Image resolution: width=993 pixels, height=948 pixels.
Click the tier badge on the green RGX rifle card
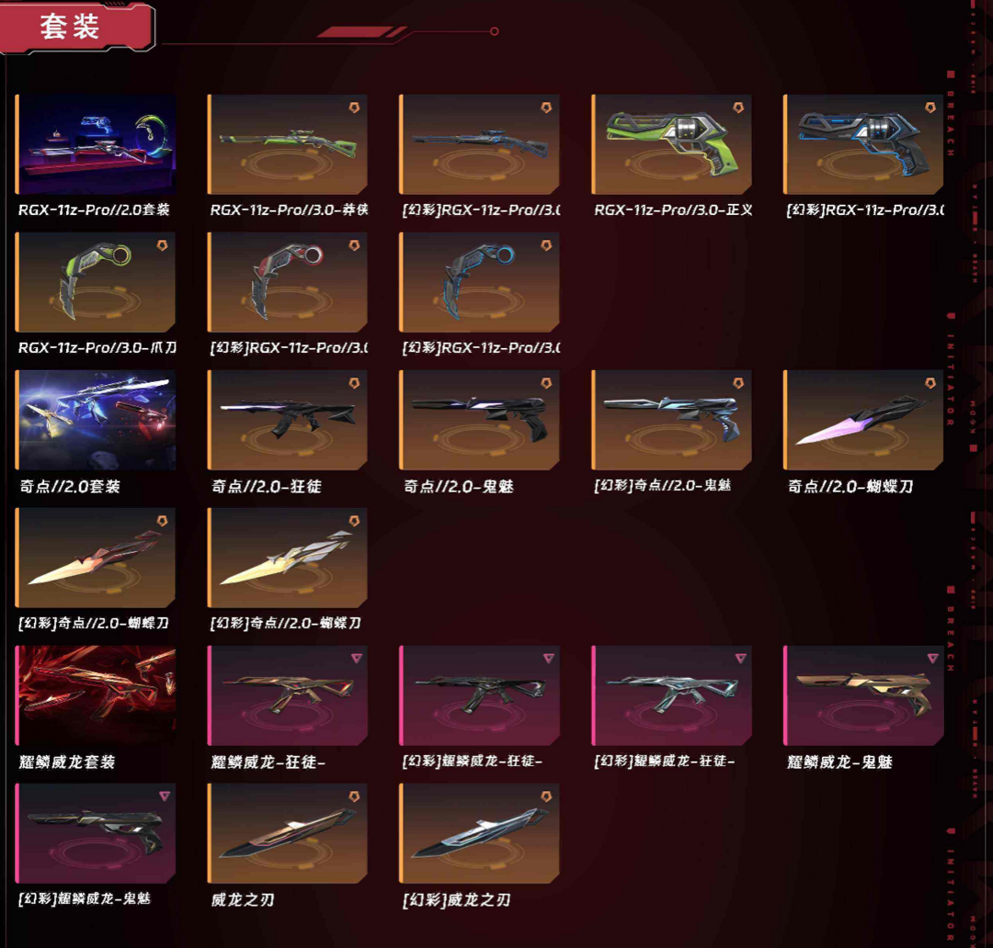tap(355, 107)
